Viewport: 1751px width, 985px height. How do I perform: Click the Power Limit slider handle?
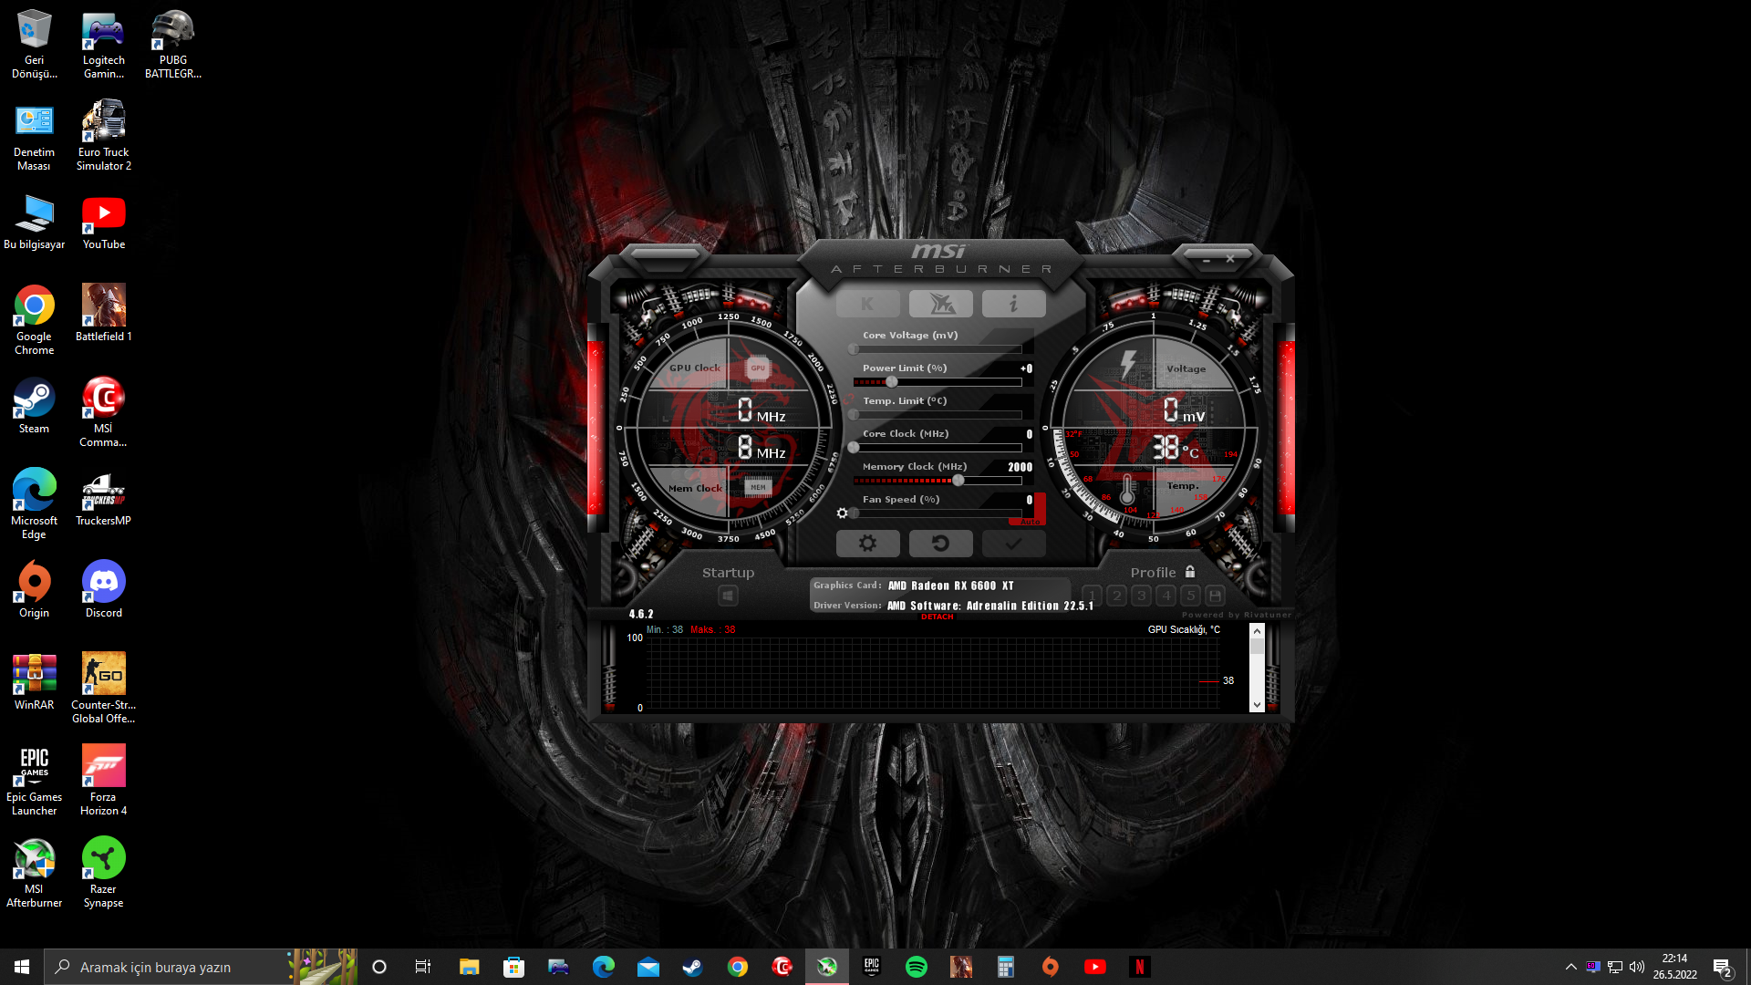pyautogui.click(x=891, y=382)
